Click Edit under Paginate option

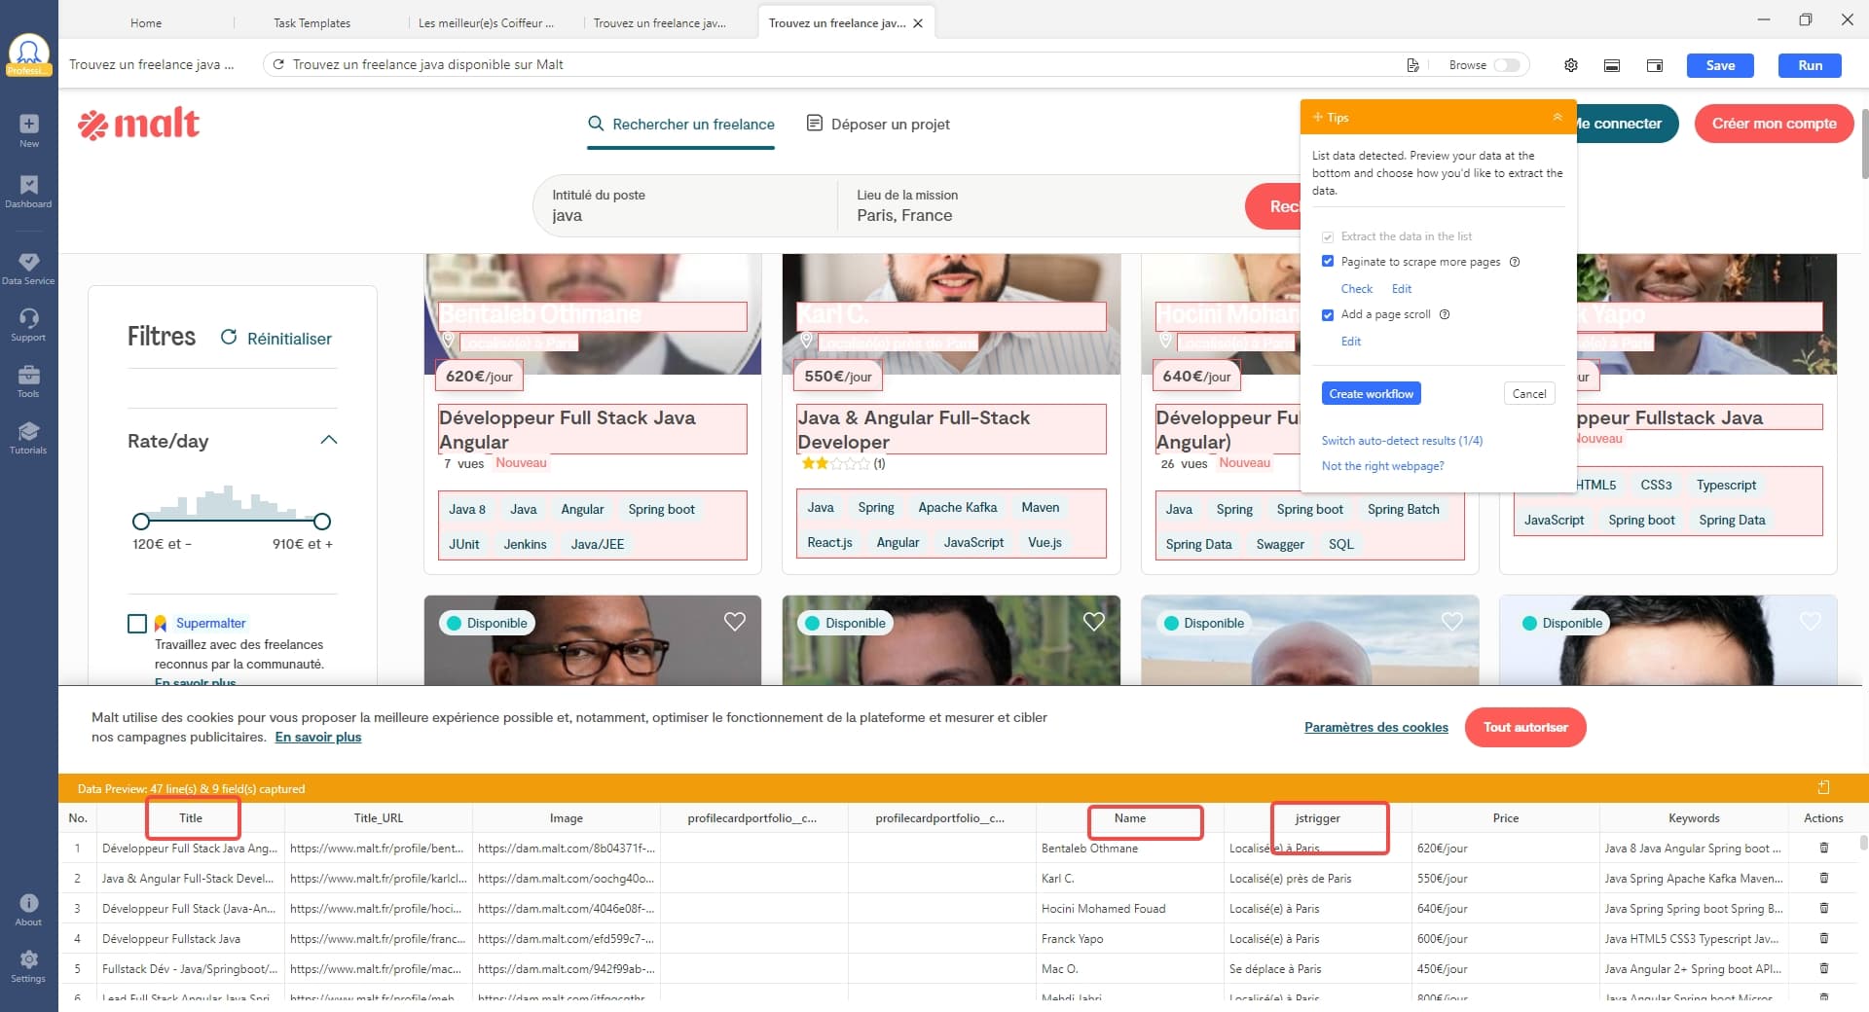[x=1401, y=288]
